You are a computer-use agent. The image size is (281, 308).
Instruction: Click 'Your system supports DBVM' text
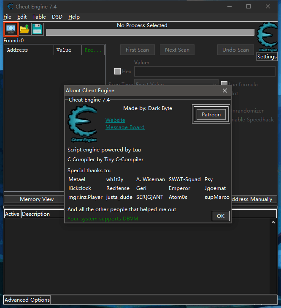[103, 219]
